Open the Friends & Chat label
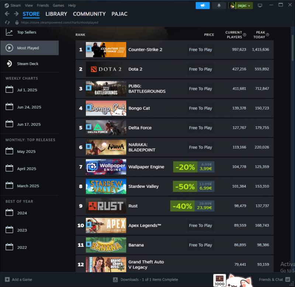 pos(271,280)
